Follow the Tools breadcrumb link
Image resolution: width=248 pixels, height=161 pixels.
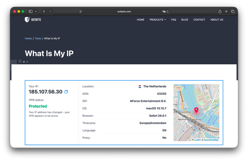click(38, 38)
